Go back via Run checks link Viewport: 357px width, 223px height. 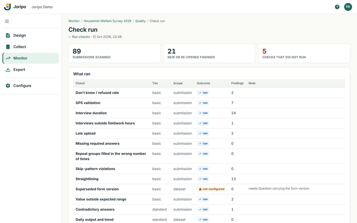pyautogui.click(x=79, y=37)
